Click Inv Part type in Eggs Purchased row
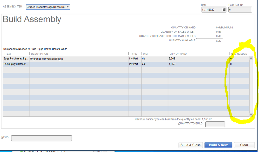Image resolution: width=259 pixels, height=152 pixels. [135, 59]
